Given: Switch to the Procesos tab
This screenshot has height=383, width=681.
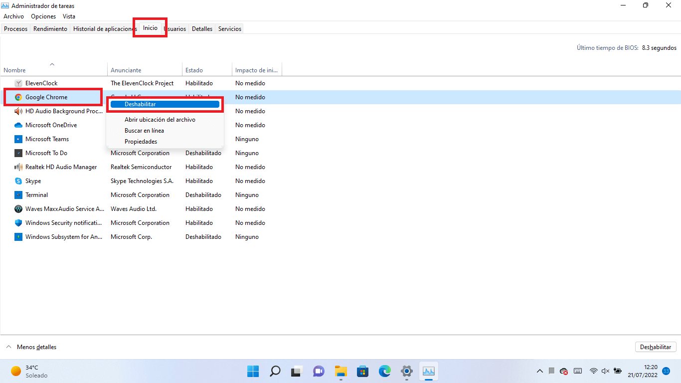Looking at the screenshot, I should pyautogui.click(x=15, y=29).
